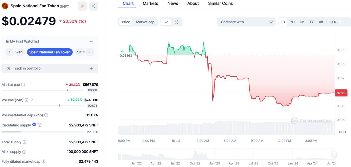The width and height of the screenshot is (351, 167).
Task: Click Volume (24h) info icon
Action: 26,100
